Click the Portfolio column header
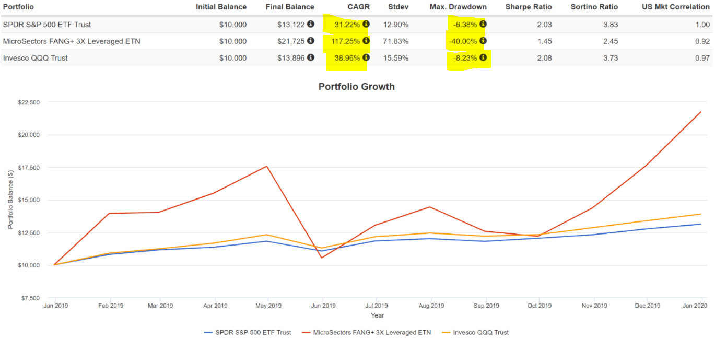715x339 pixels. pyautogui.click(x=18, y=7)
